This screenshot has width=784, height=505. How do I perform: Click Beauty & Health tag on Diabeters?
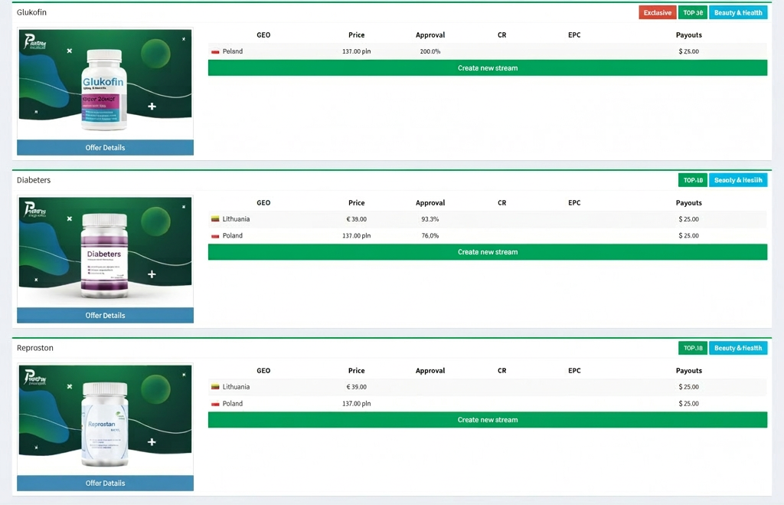738,180
